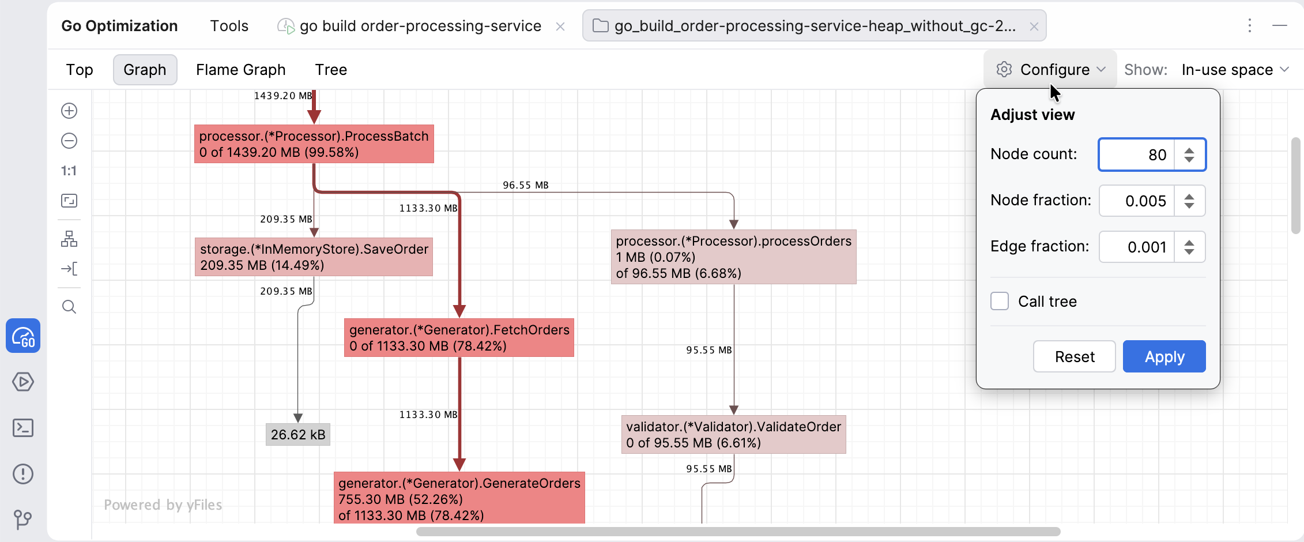Open the Terminal tool window
The height and width of the screenshot is (542, 1304).
coord(23,428)
